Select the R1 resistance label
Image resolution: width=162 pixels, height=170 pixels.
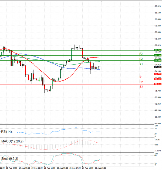coord(141,64)
